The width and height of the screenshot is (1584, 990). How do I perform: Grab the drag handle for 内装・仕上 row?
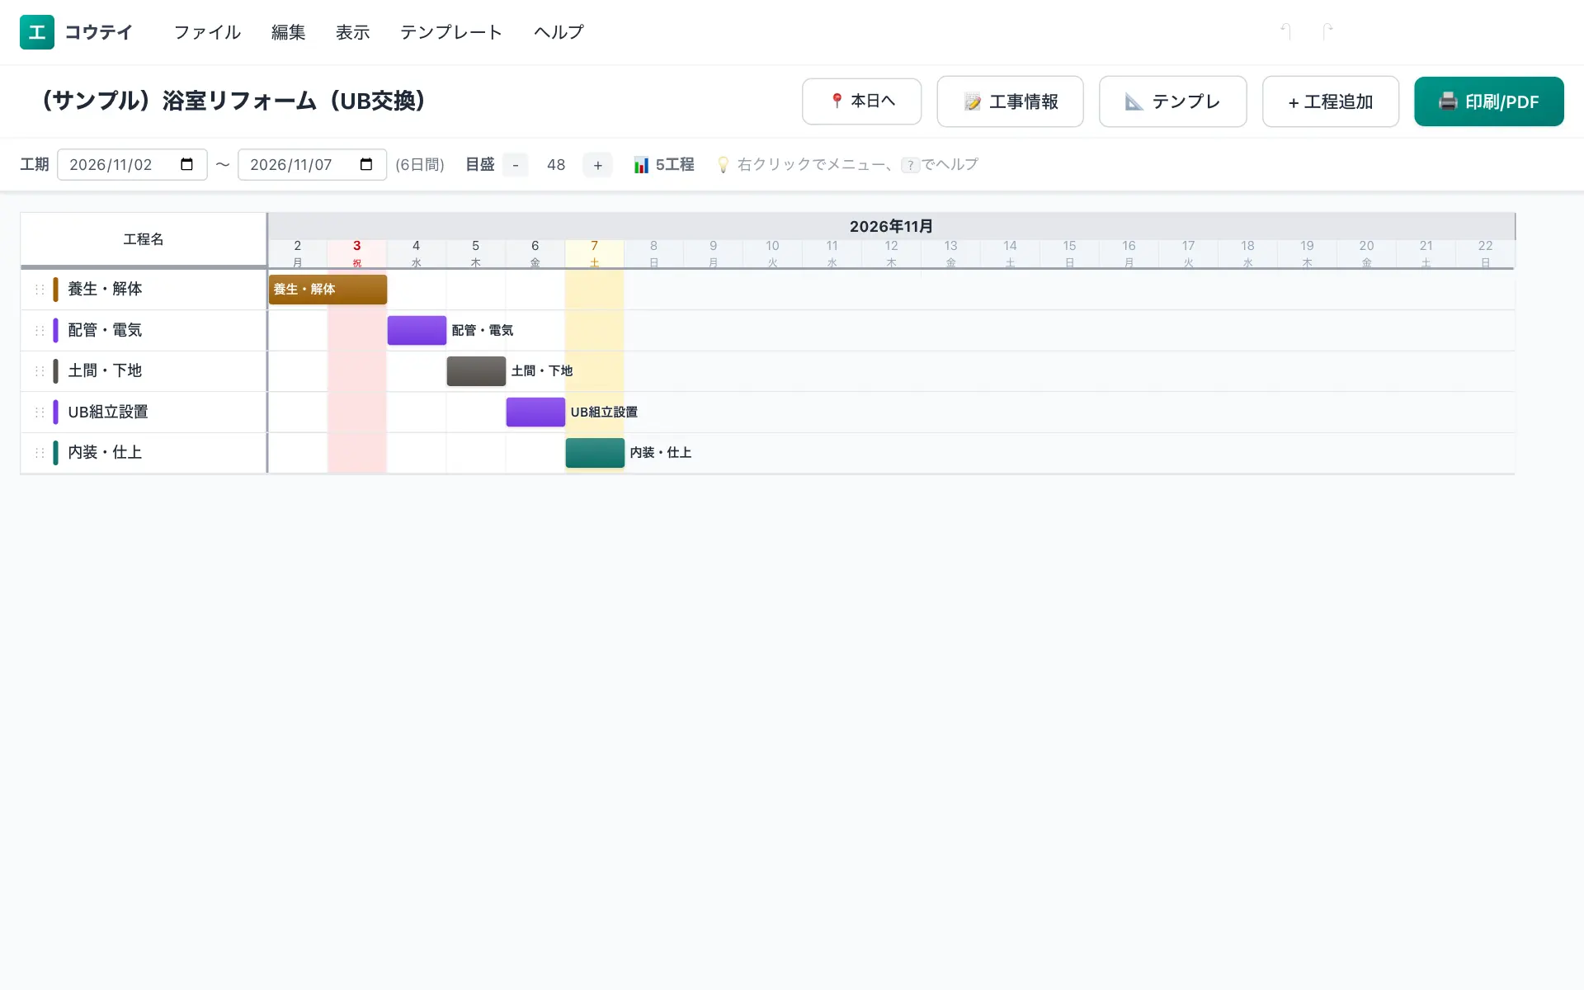point(40,452)
